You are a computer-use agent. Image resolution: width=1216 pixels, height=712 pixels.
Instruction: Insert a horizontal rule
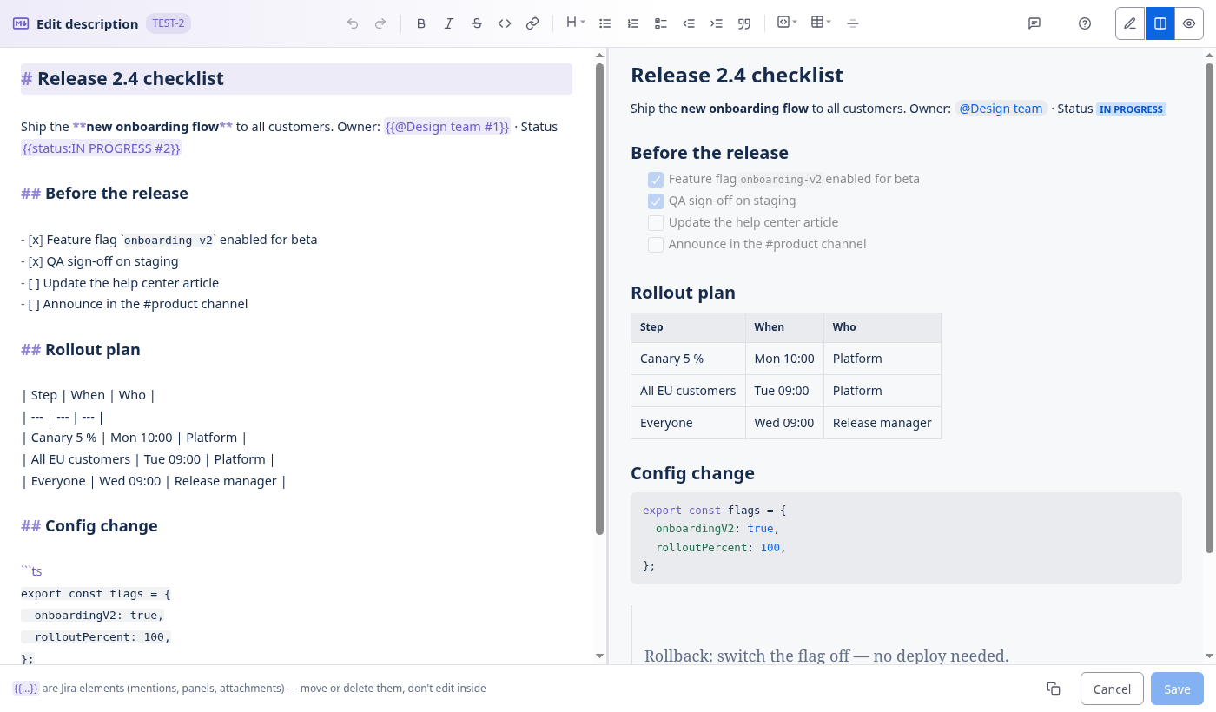coord(853,23)
